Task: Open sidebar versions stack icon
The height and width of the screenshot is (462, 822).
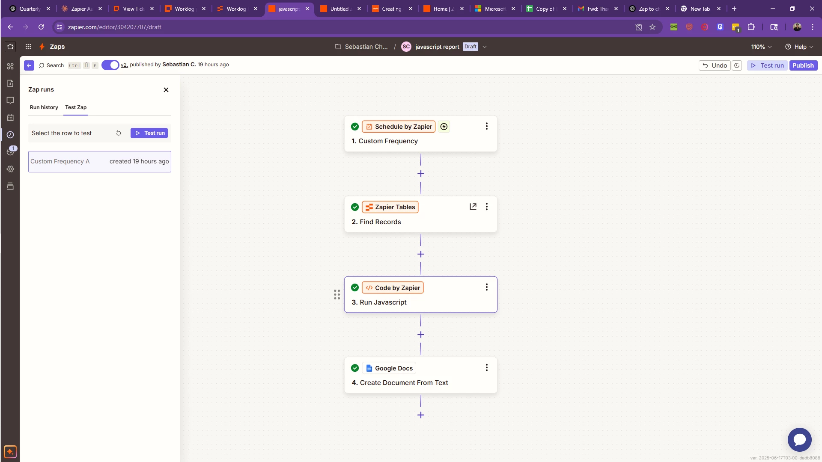Action: (10, 186)
